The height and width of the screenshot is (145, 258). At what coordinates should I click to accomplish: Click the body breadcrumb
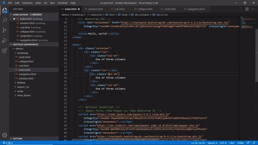[x=125, y=14]
